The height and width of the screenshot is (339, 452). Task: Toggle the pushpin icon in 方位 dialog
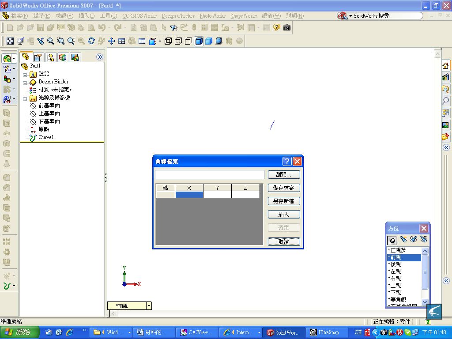[x=392, y=240]
